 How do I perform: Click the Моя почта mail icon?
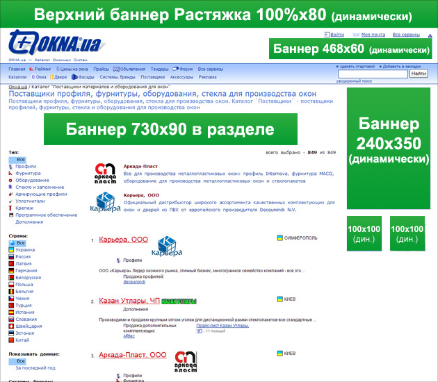pyautogui.click(x=356, y=35)
